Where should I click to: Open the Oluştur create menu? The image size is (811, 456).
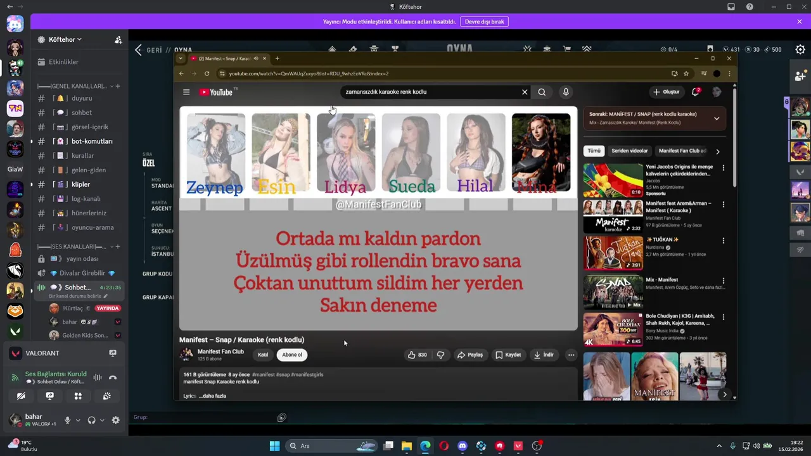[667, 92]
